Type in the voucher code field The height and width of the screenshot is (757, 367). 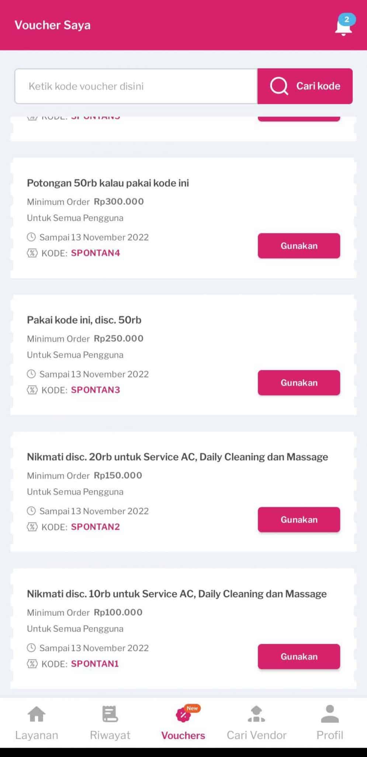(136, 86)
